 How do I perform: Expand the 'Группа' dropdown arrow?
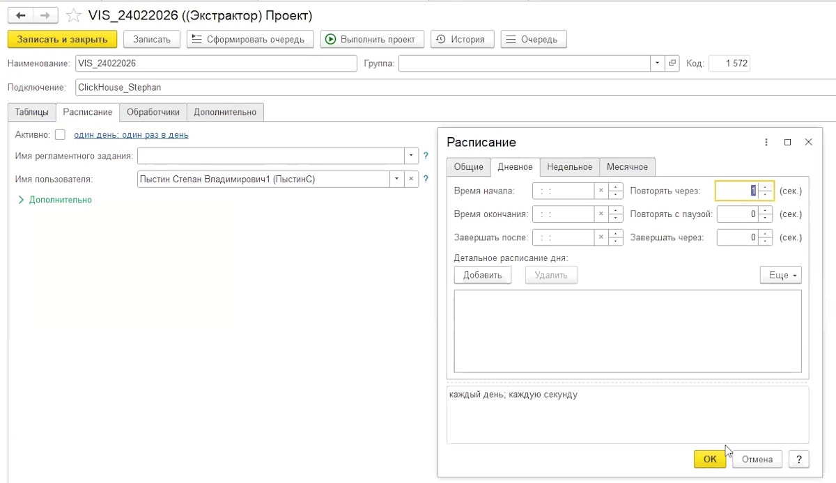pyautogui.click(x=658, y=63)
